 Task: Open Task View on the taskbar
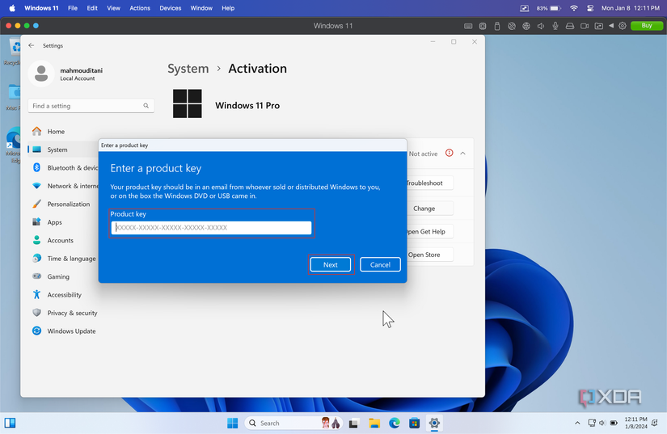[x=353, y=423]
